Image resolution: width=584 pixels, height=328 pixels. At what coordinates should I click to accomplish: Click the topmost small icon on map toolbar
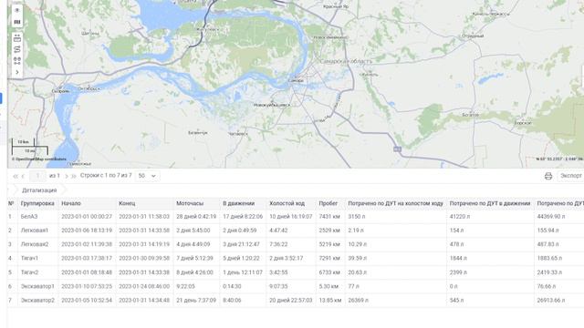(17, 10)
